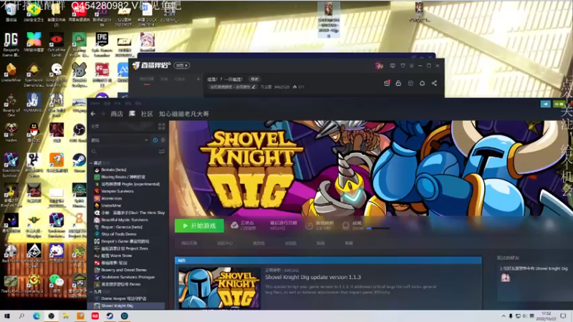
Task: Click the cloud status icon
Action: pos(234,225)
